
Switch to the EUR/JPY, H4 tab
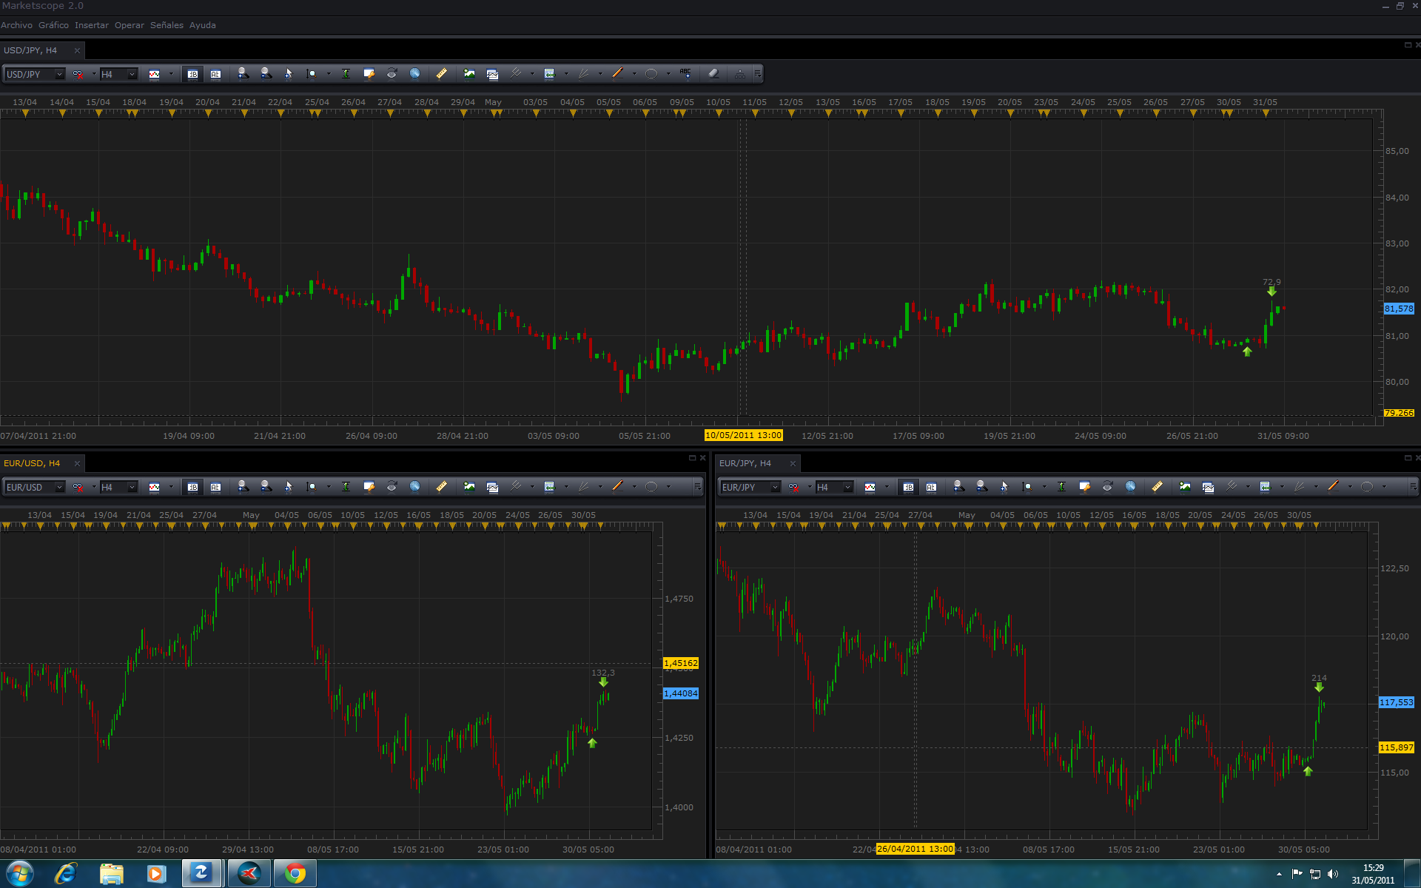click(745, 463)
